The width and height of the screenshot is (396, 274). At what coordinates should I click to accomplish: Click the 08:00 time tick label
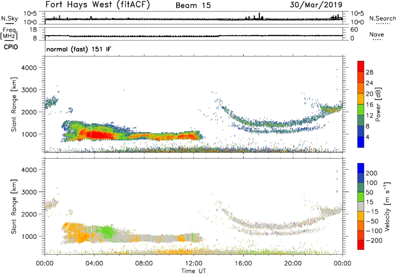(x=144, y=264)
